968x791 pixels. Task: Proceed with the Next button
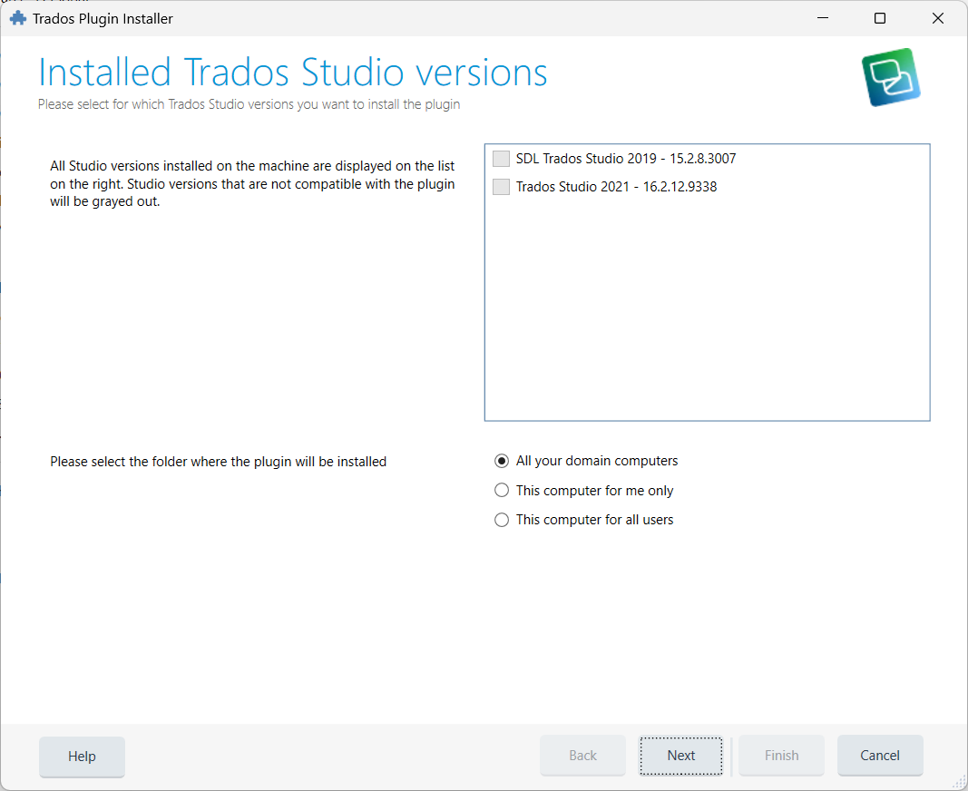pyautogui.click(x=681, y=756)
